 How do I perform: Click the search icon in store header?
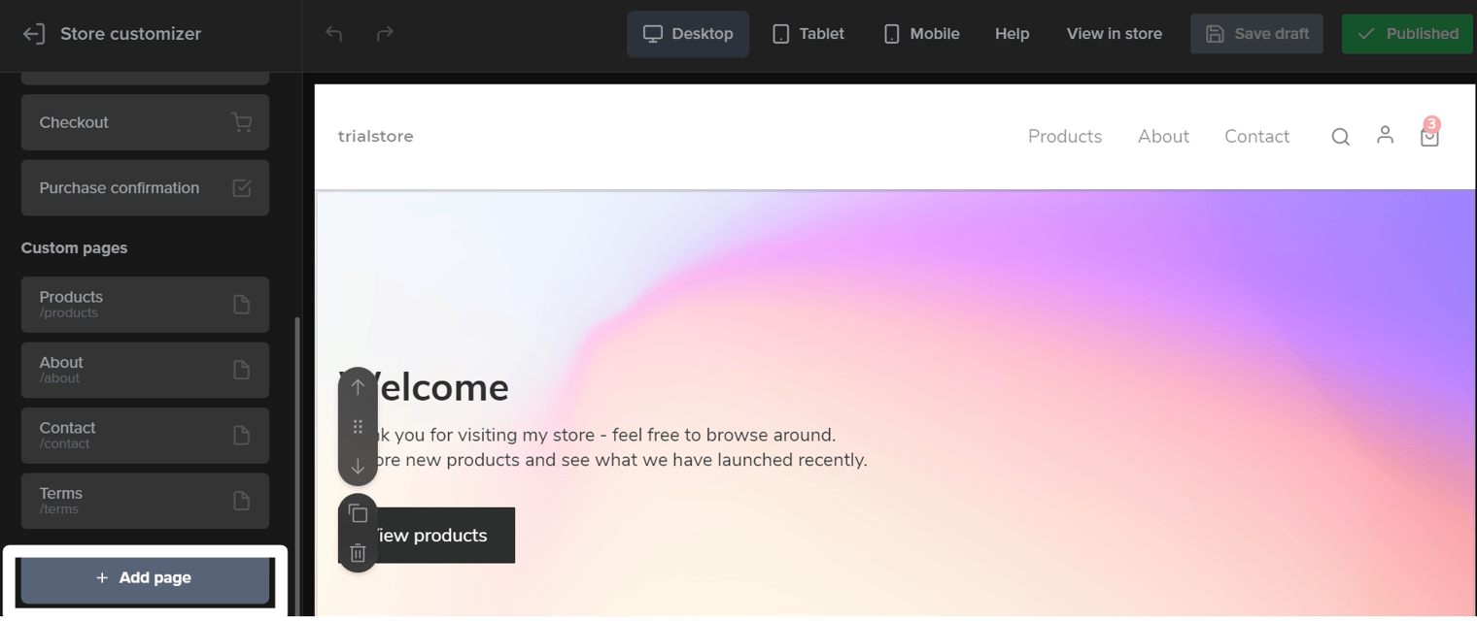[1341, 137]
